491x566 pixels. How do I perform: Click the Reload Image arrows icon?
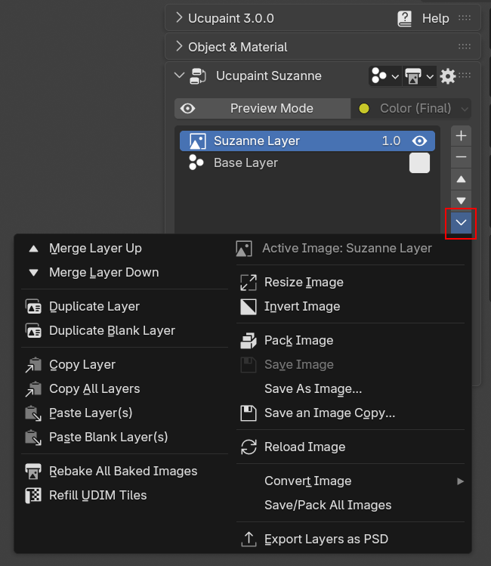pos(249,447)
